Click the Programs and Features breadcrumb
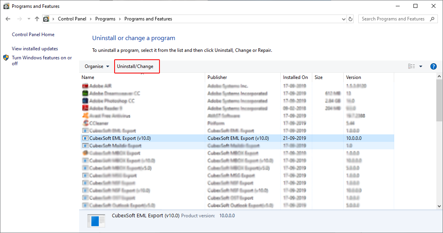Image resolution: width=443 pixels, height=233 pixels. click(x=148, y=19)
